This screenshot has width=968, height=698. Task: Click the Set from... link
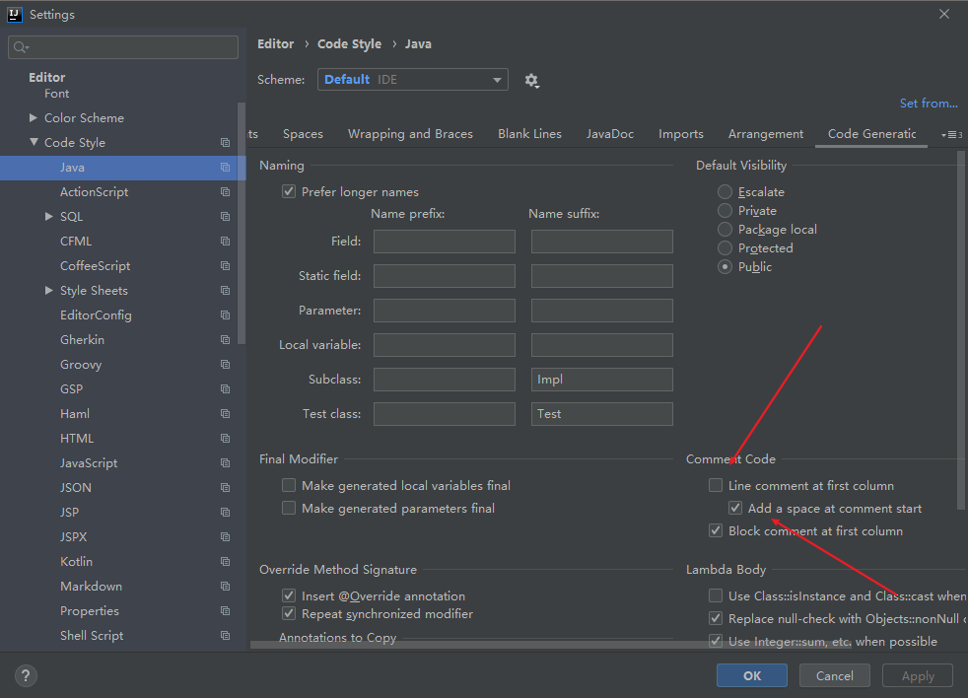[929, 104]
